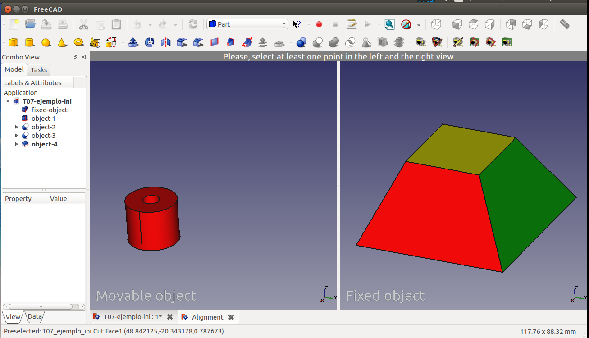Screen dimensions: 589x338
Task: Click the Extrude tool icon
Action: [x=133, y=42]
